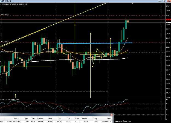
Task: Collapse the ETHUSD,H1 chart info arrow
Action: click(1, 4)
